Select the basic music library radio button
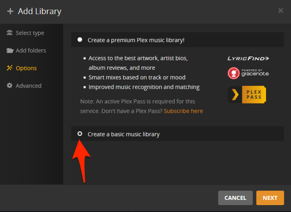Viewport: 291px width, 212px height. click(x=80, y=134)
